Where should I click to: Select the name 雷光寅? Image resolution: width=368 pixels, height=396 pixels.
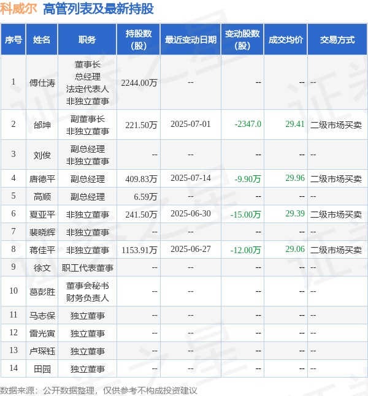coord(42,333)
